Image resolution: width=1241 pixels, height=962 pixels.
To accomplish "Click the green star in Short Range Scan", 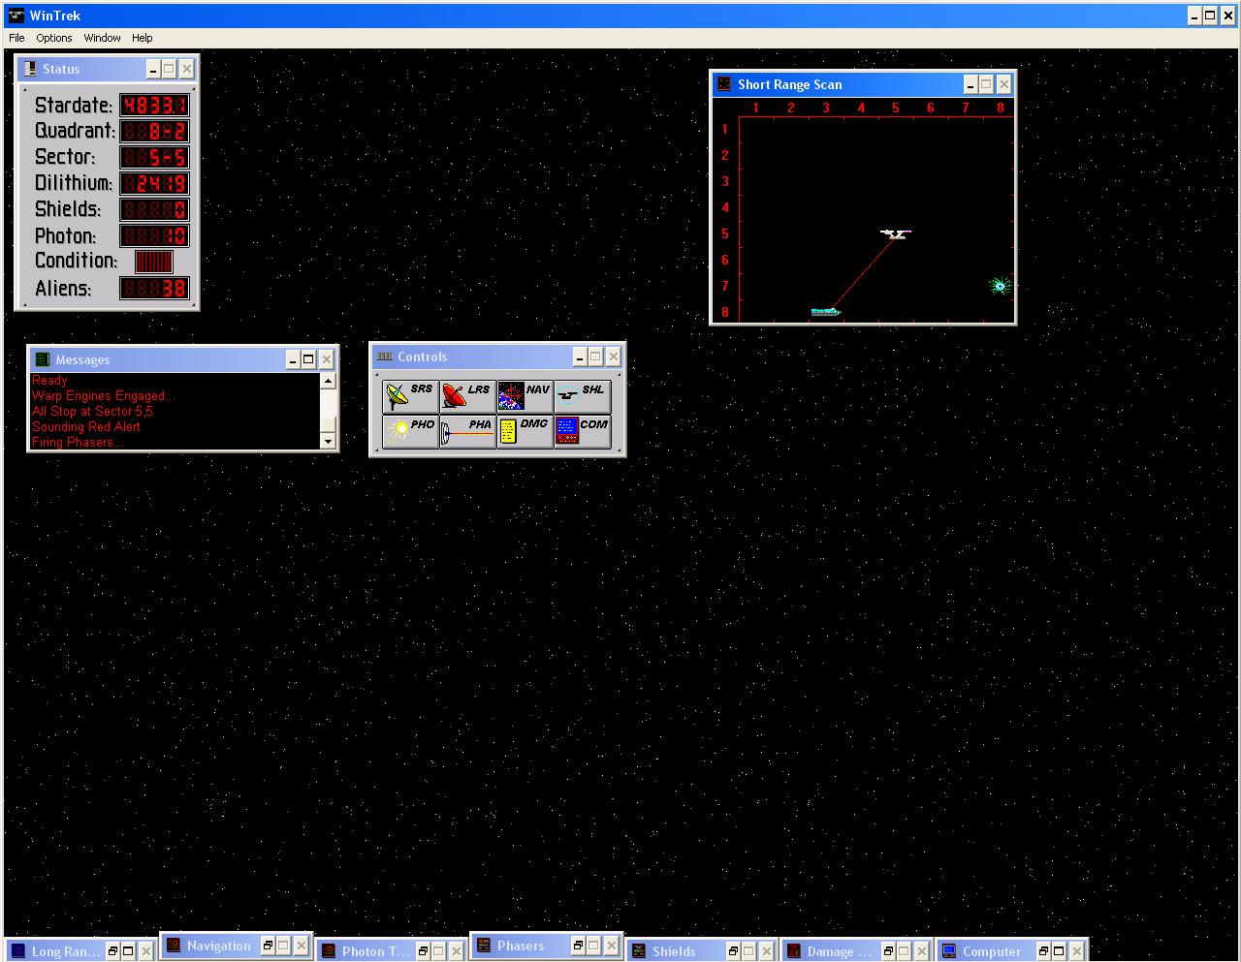I will (1001, 286).
